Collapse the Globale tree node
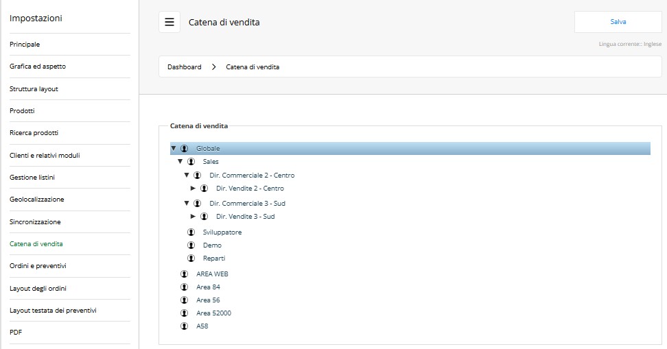This screenshot has width=667, height=349. (x=173, y=148)
